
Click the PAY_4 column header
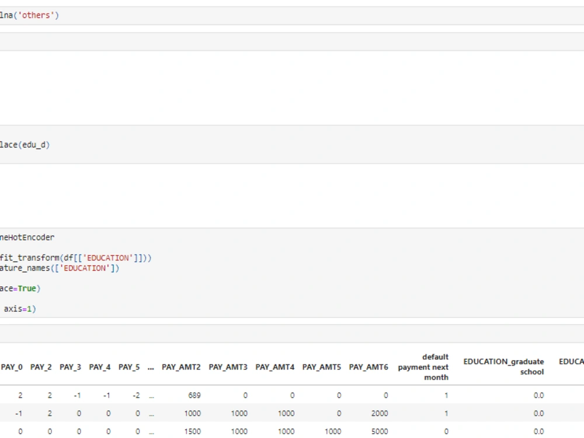(100, 367)
